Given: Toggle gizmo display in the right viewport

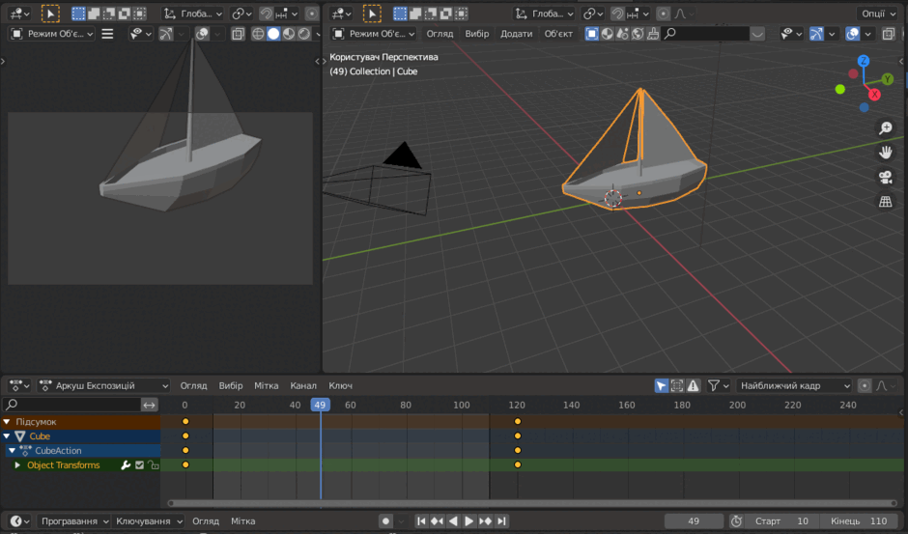Looking at the screenshot, I should click(816, 34).
